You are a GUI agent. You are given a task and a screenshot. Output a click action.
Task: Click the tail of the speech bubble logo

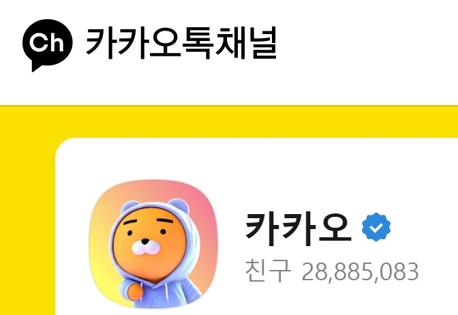pos(35,67)
